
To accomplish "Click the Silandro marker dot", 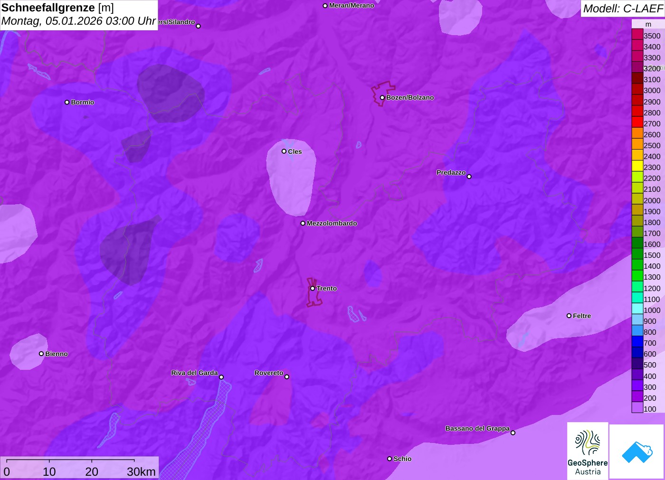I will [x=199, y=26].
